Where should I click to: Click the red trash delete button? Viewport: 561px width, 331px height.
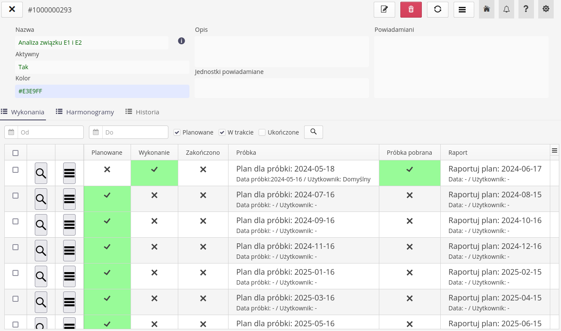coord(411,9)
